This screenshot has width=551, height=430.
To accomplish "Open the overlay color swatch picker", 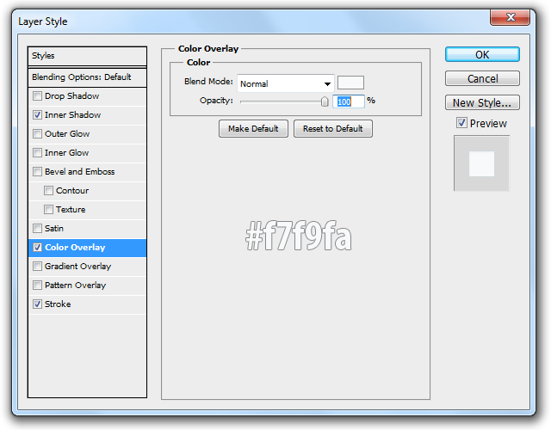I will tap(350, 83).
